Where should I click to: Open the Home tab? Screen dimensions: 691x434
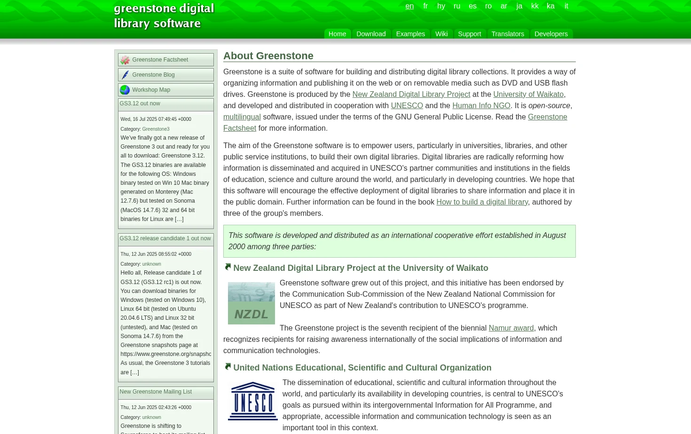[x=337, y=34]
